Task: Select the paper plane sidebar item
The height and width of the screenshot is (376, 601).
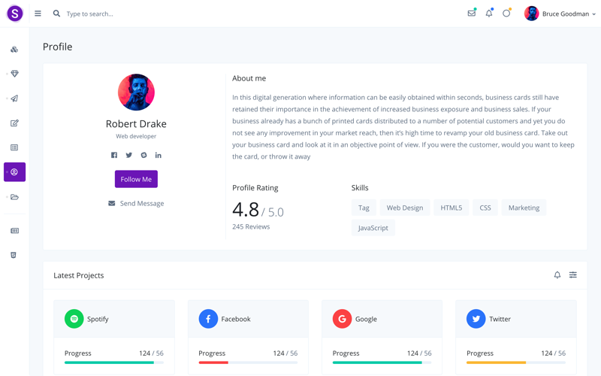Action: (14, 99)
